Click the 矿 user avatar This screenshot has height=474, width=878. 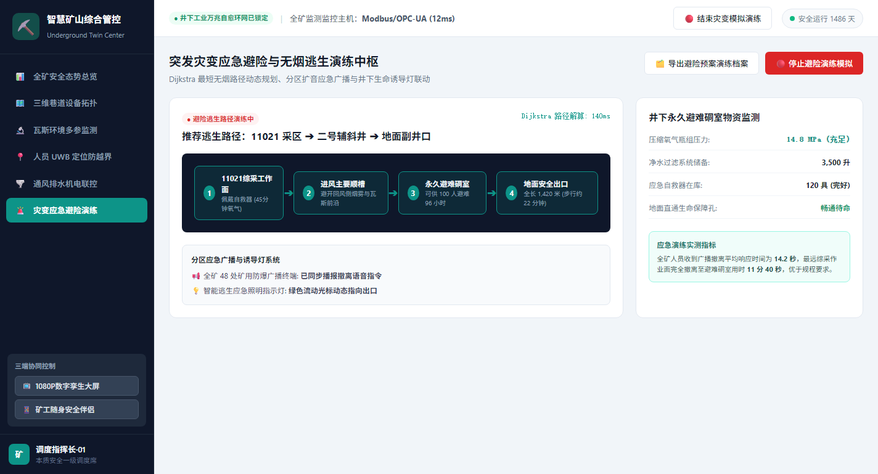tap(19, 454)
